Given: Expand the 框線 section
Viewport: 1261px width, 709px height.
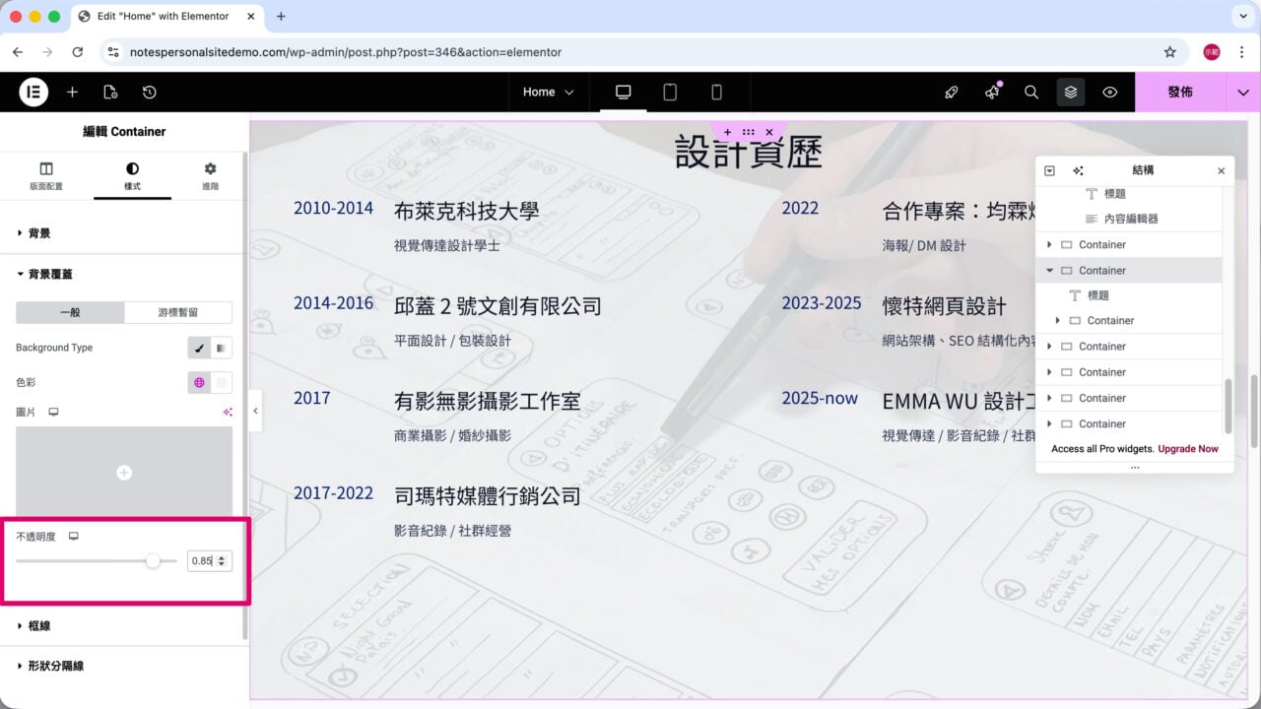Looking at the screenshot, I should click(122, 625).
